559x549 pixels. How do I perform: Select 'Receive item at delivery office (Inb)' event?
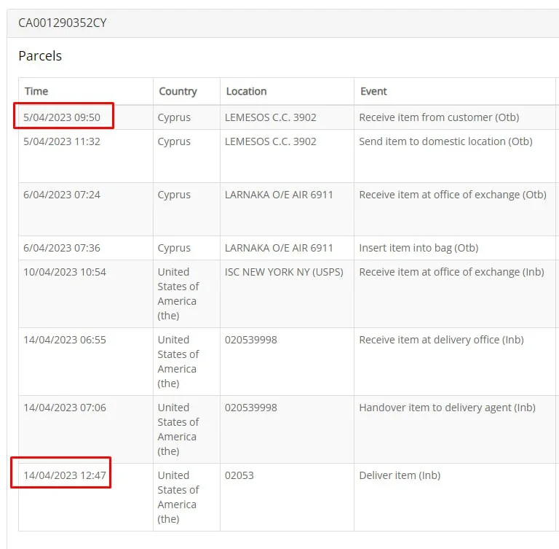click(441, 340)
